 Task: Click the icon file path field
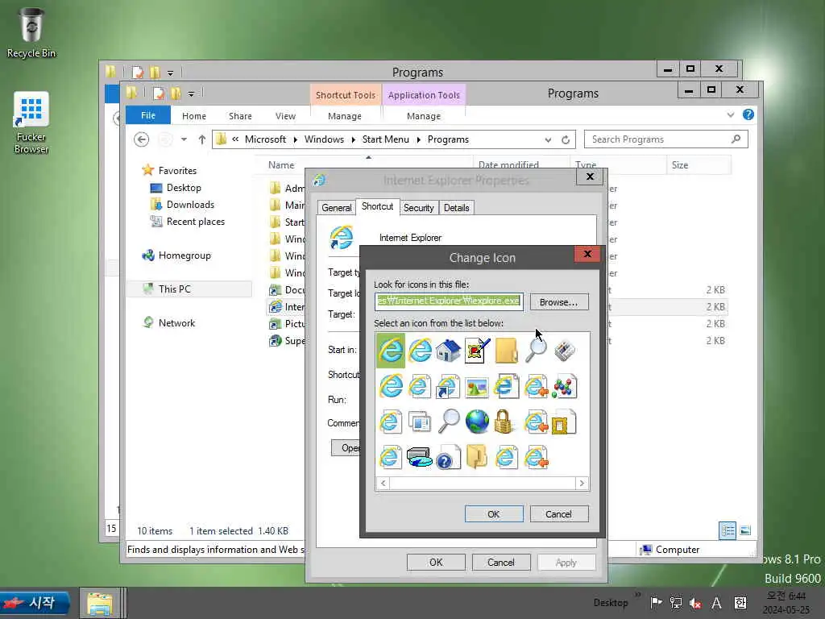pyautogui.click(x=449, y=301)
